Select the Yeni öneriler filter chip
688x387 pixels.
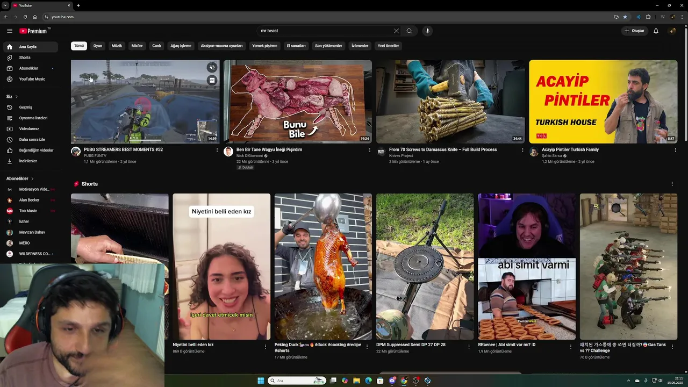(x=388, y=46)
